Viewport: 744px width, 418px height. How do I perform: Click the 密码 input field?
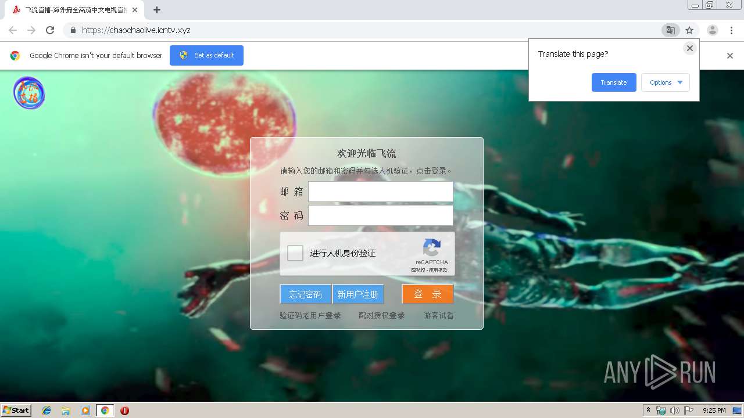(x=381, y=215)
